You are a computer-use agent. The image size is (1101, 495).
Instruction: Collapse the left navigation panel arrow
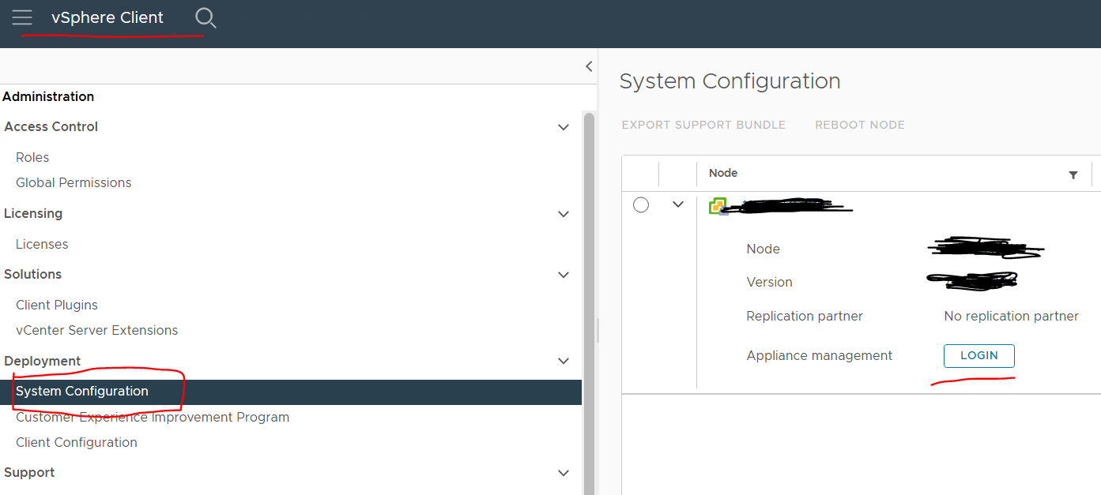coord(589,66)
